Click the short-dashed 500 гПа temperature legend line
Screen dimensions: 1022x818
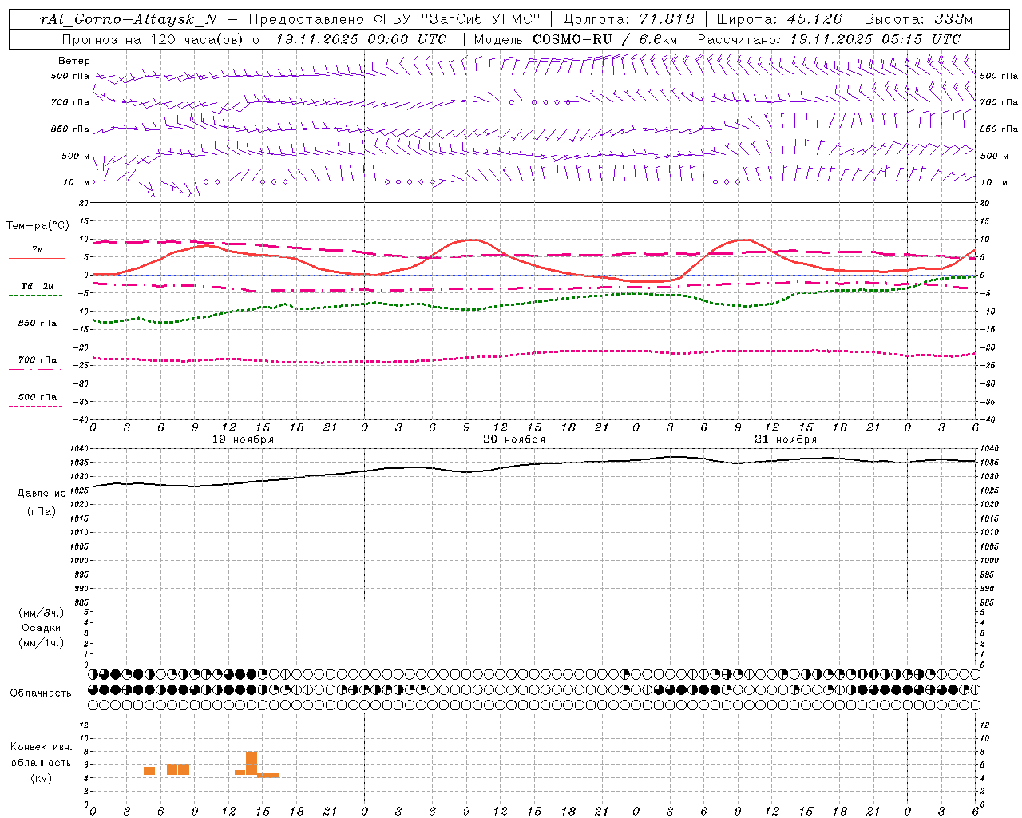(35, 406)
